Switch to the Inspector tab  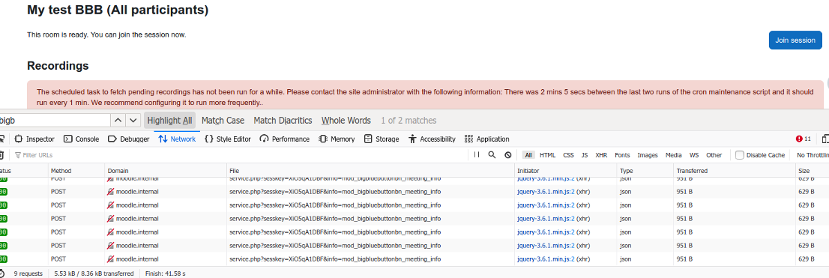tap(35, 139)
